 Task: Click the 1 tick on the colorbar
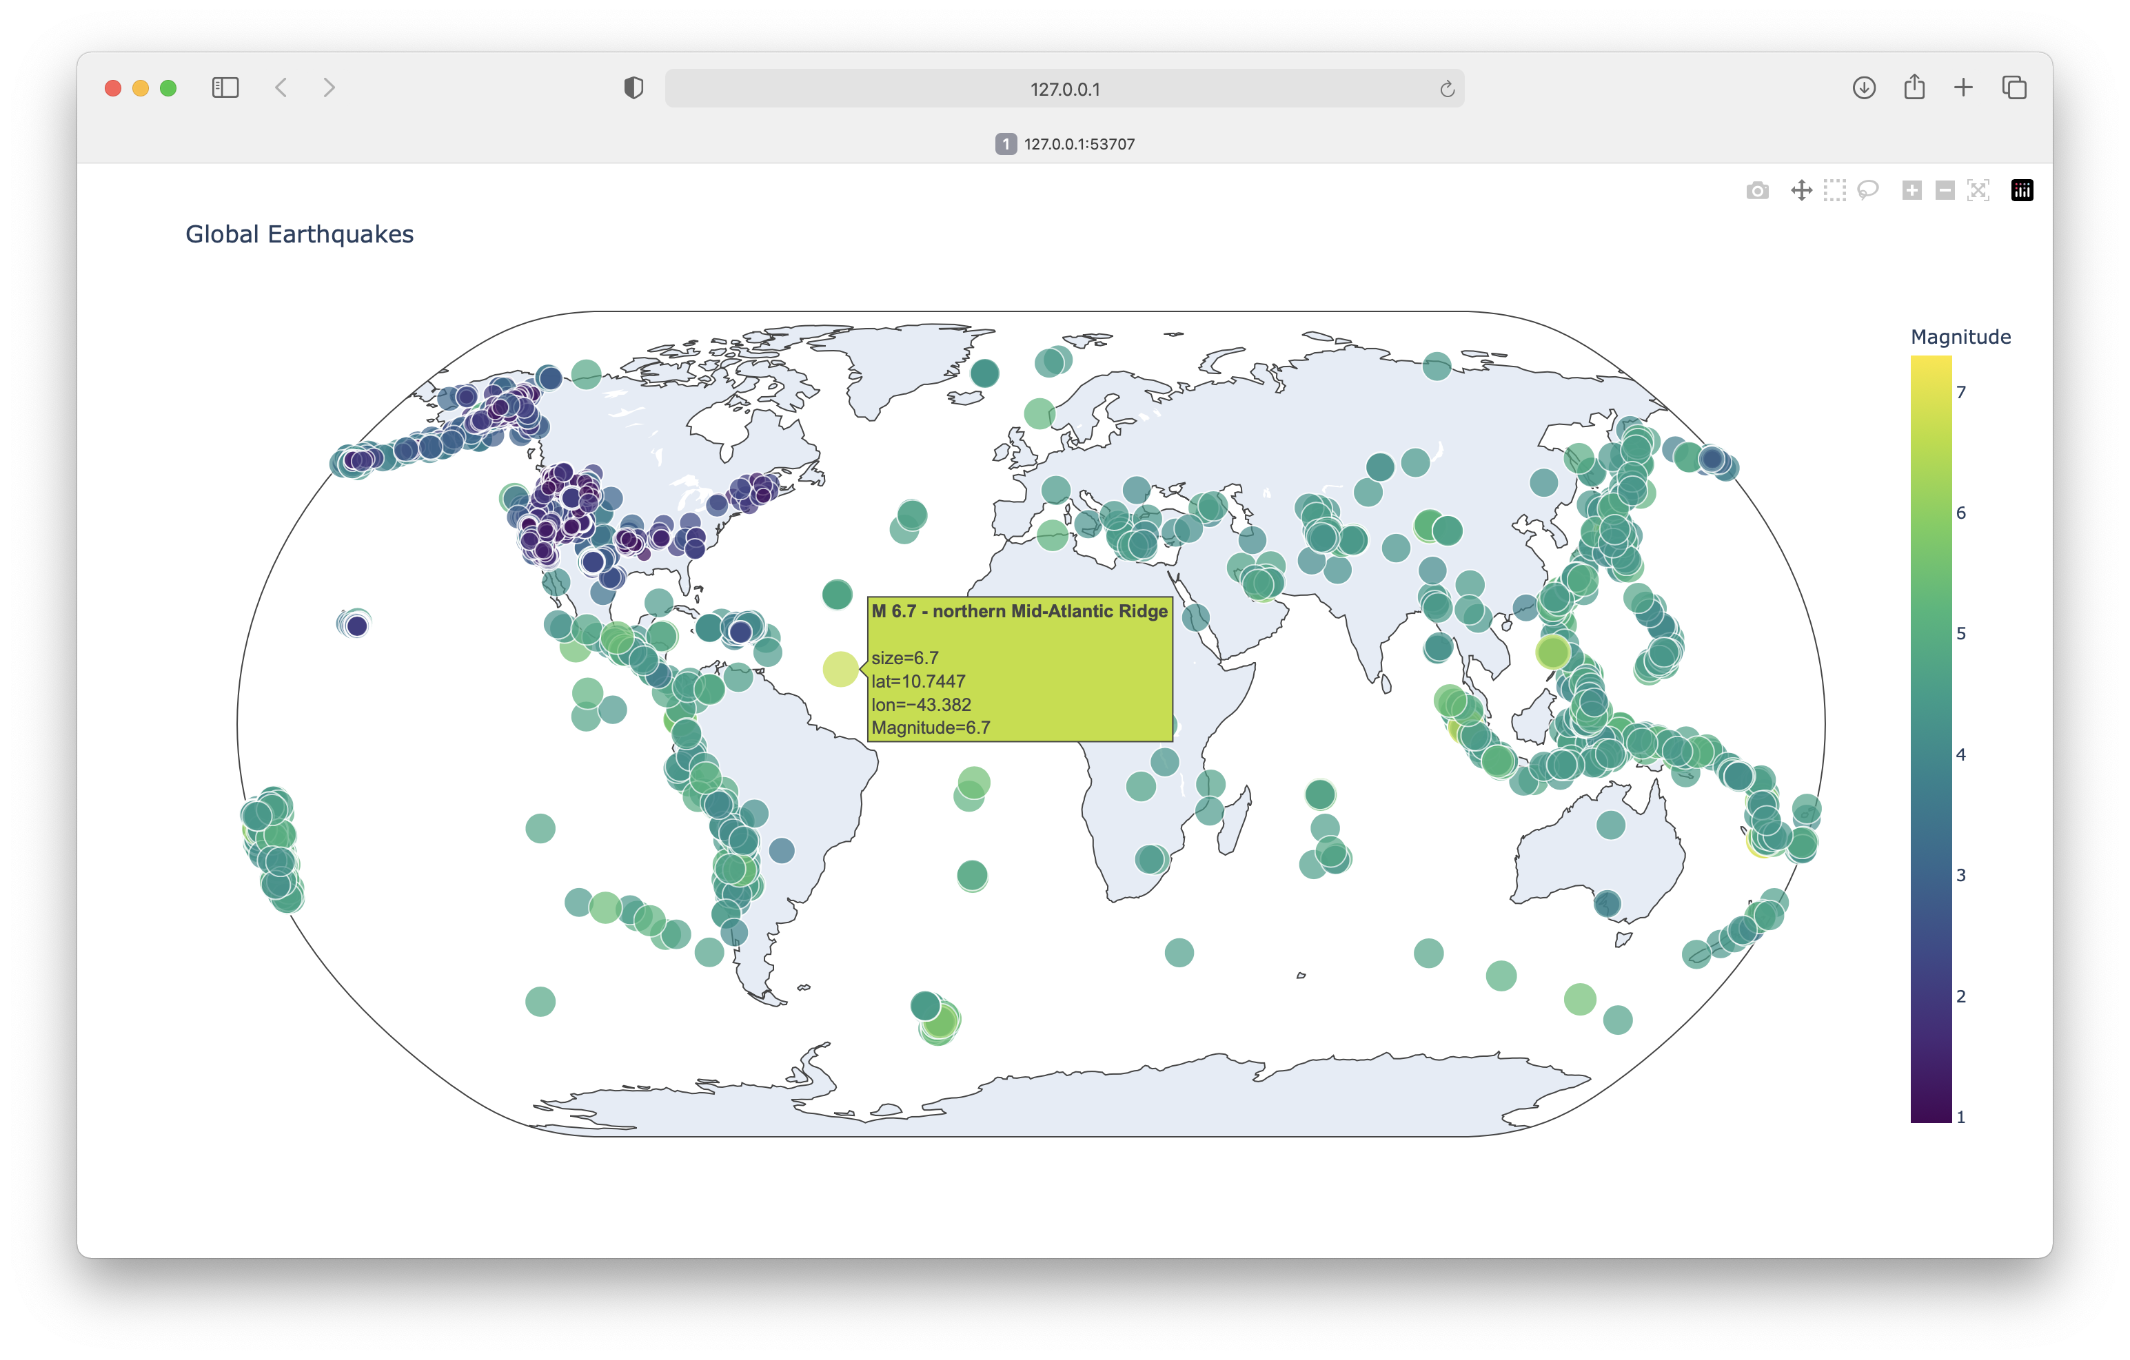click(x=1961, y=1117)
